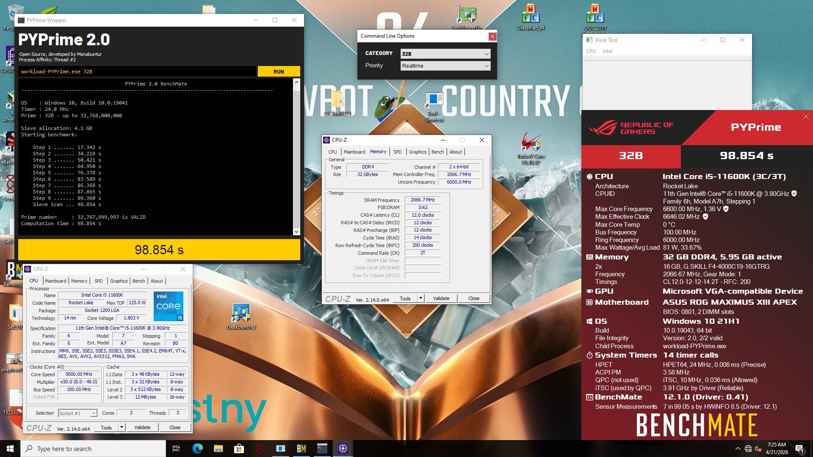Open About tab in lower-left CPU-Z window
The width and height of the screenshot is (813, 457).
click(x=157, y=281)
